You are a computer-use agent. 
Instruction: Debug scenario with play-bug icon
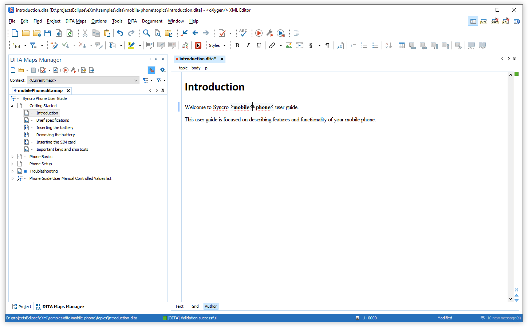click(281, 33)
